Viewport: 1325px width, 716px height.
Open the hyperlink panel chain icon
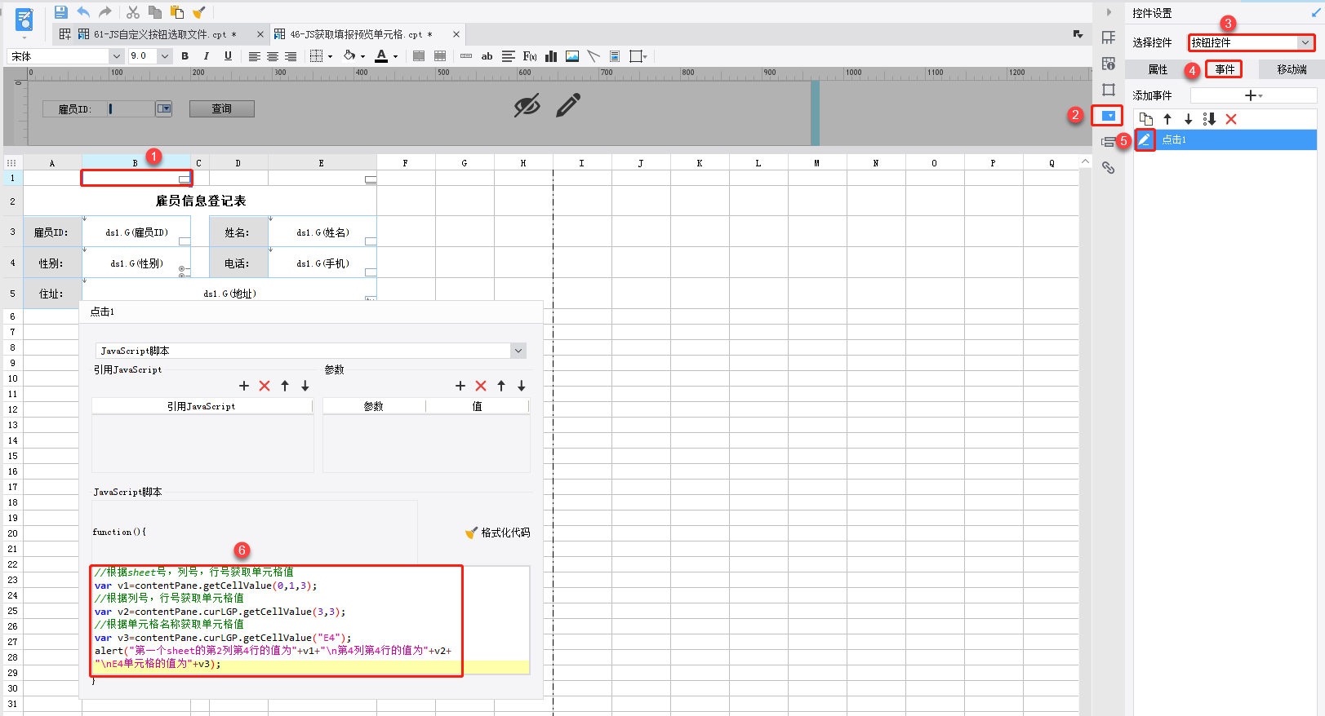1109,168
